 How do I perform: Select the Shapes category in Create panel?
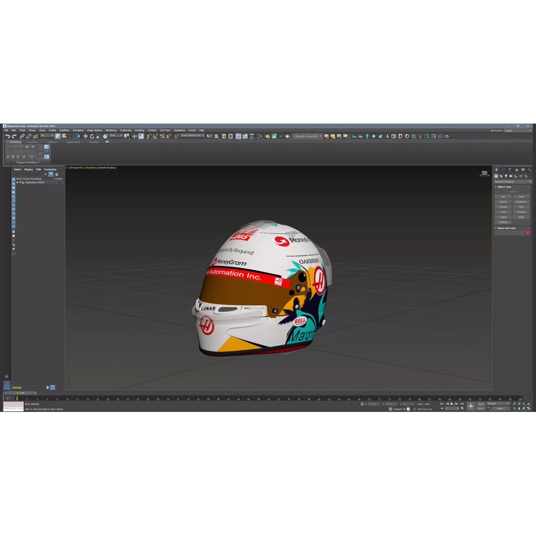[x=501, y=176]
